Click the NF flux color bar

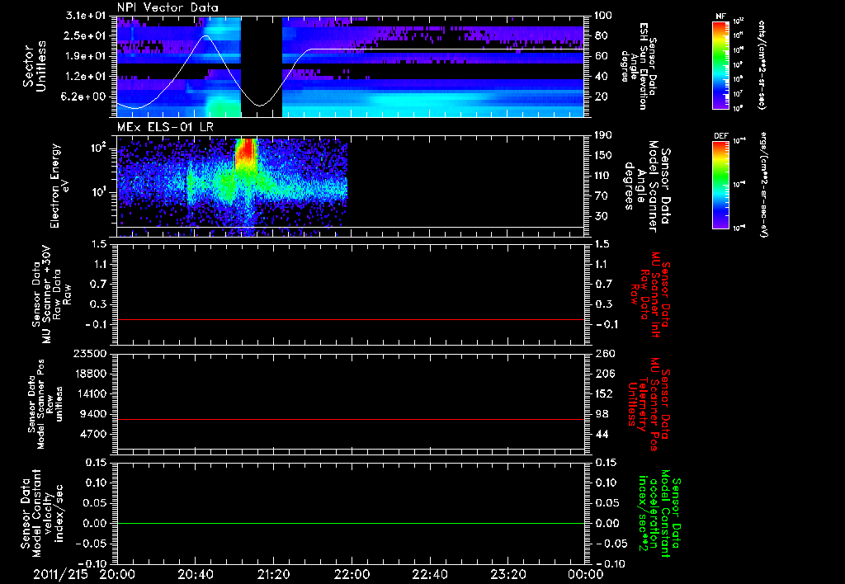tap(720, 65)
